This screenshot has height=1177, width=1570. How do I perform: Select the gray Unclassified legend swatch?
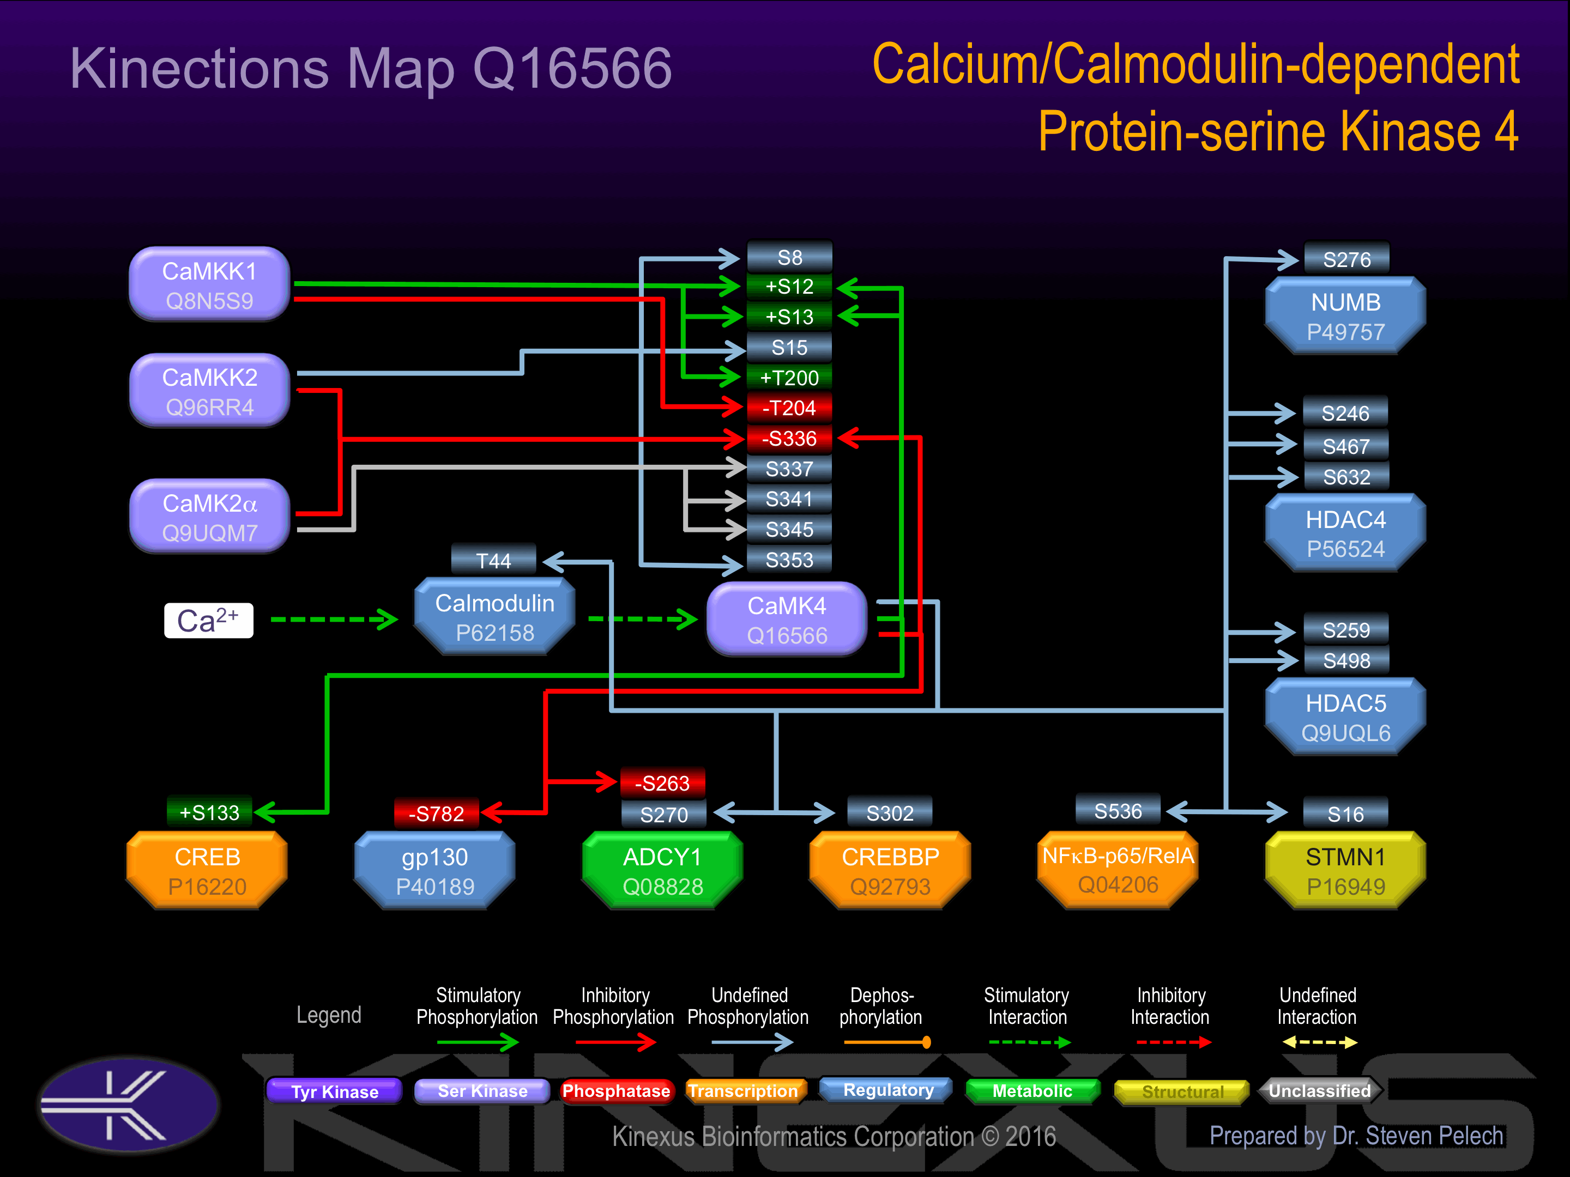click(1320, 1091)
